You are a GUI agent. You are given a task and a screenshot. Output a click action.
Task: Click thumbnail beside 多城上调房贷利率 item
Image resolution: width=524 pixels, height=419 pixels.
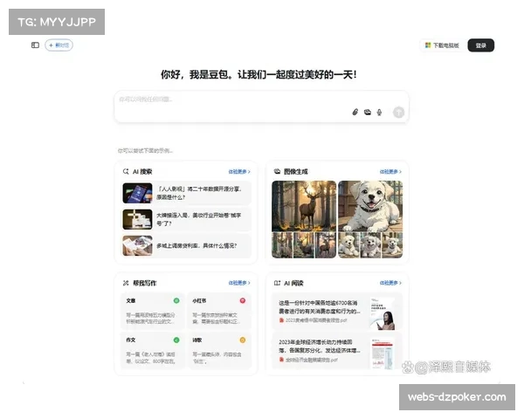[137, 245]
